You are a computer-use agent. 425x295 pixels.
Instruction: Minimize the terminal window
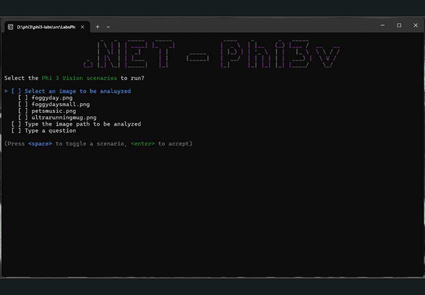tap(382, 25)
